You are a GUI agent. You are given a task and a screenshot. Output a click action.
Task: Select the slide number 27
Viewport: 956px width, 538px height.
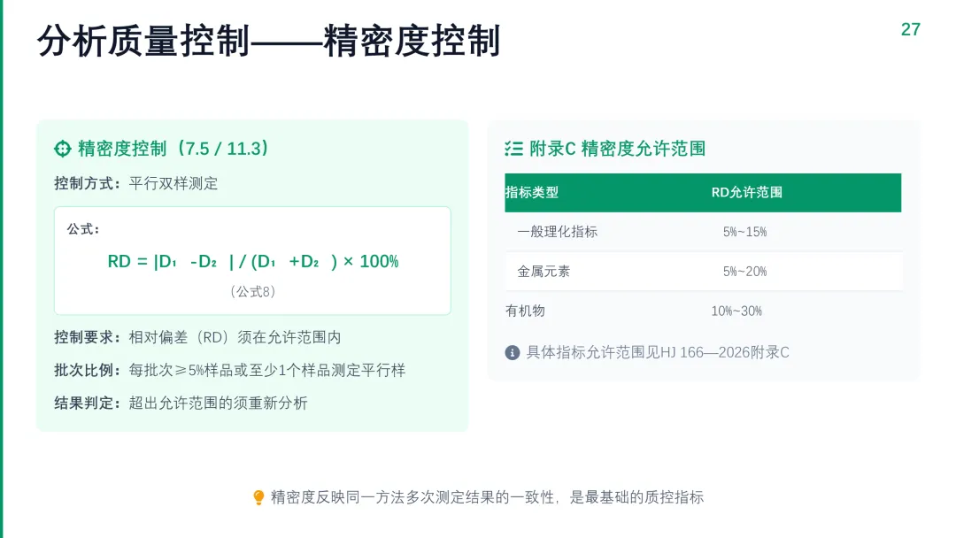click(910, 29)
